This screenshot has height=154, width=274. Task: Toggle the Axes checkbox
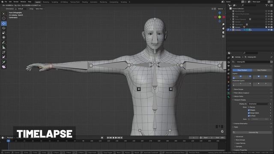pos(249,119)
